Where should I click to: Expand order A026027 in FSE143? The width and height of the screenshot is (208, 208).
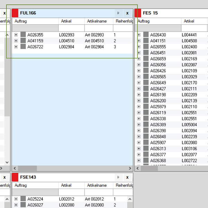(16, 205)
